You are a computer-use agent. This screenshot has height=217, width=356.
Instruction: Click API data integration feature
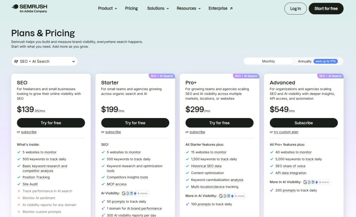[x=291, y=173]
